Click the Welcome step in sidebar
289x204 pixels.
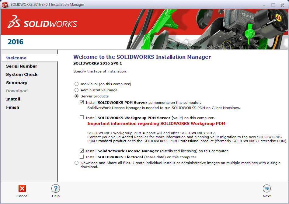coord(16,58)
